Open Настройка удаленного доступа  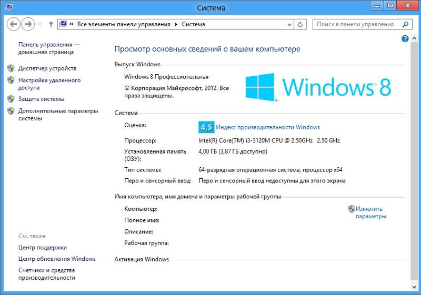click(49, 84)
